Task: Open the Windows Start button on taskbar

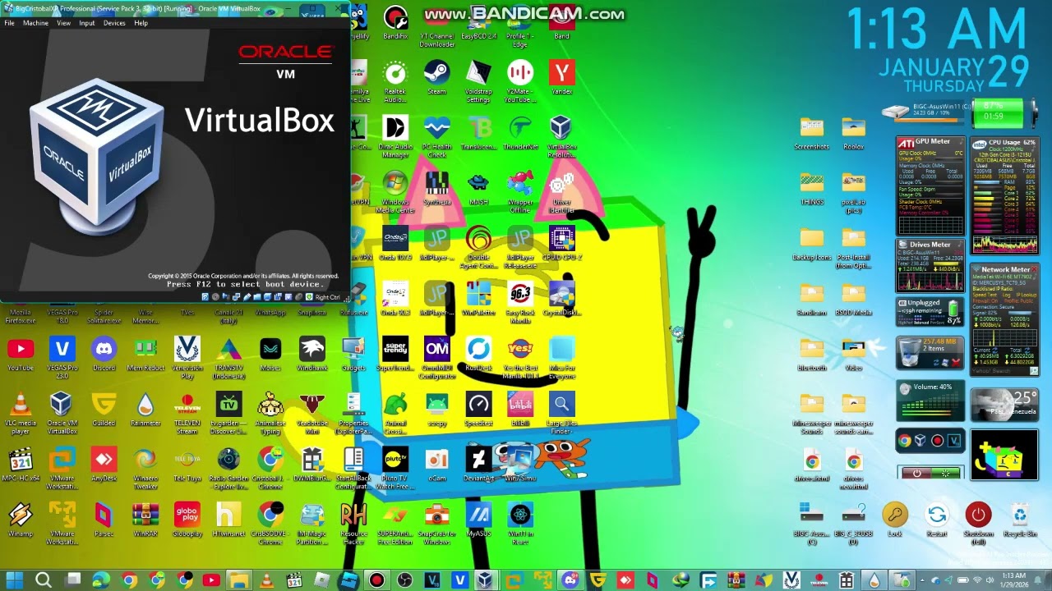Action: (x=15, y=580)
